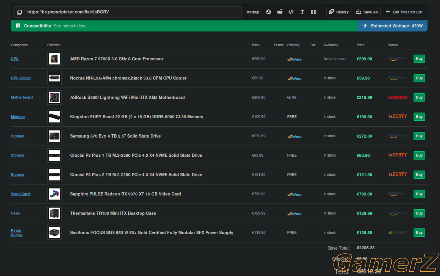Click the Thermaltake TR100 case thumbnail
The image size is (440, 276).
[x=54, y=213]
